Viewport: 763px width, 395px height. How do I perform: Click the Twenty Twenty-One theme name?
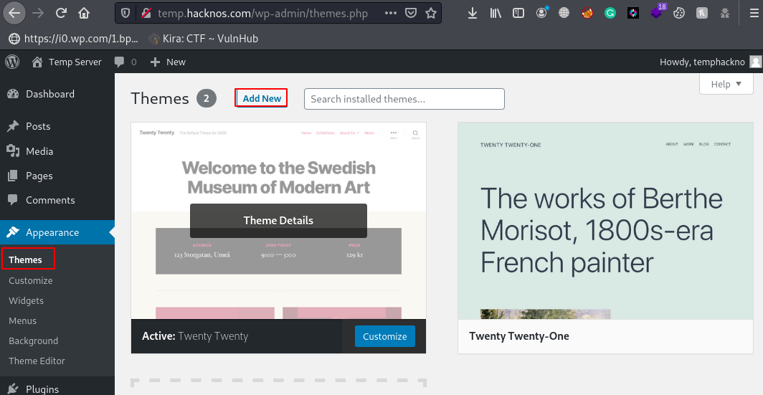(518, 336)
